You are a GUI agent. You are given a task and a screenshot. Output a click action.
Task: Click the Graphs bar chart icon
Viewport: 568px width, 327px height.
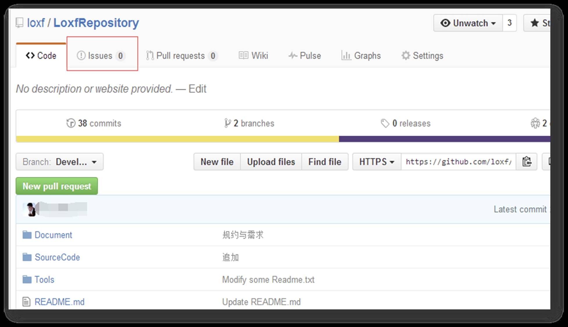tap(346, 55)
